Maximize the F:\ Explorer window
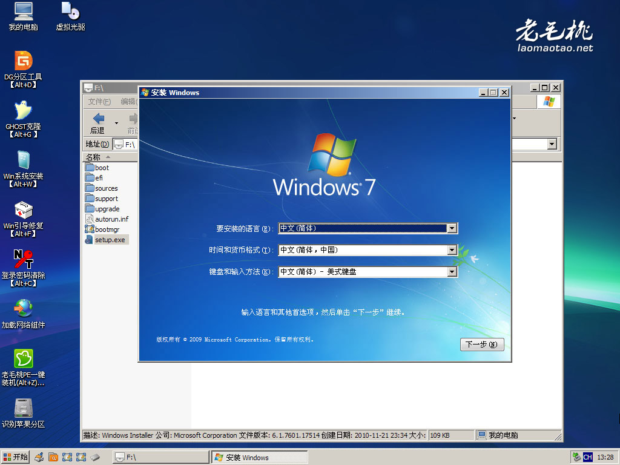 point(545,87)
